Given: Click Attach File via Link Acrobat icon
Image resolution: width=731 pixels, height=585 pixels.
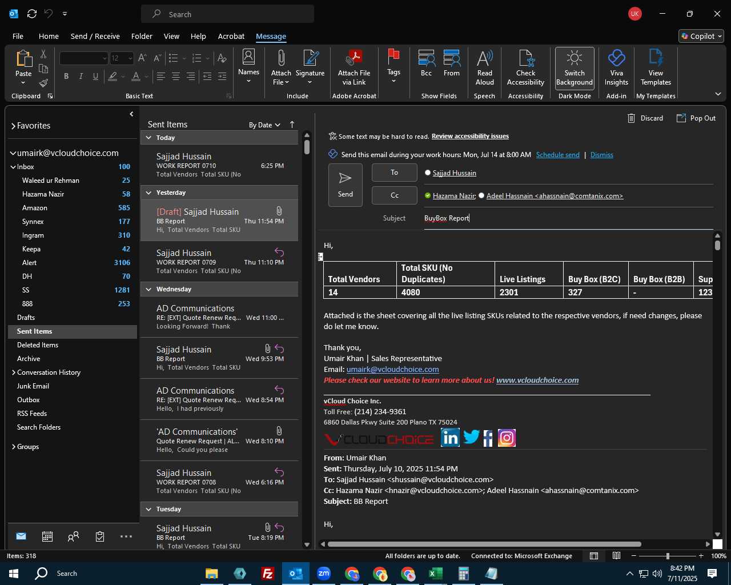Looking at the screenshot, I should click(x=354, y=69).
